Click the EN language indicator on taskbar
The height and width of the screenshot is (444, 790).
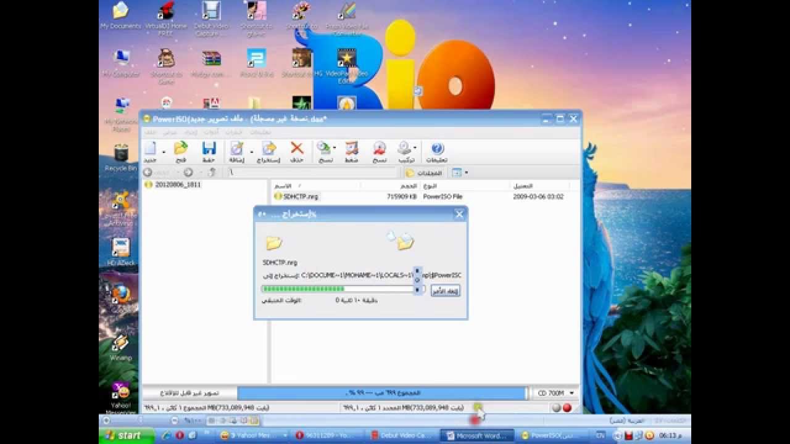tap(601, 435)
